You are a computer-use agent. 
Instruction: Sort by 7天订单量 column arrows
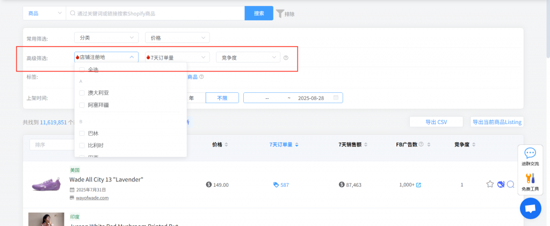(x=296, y=145)
